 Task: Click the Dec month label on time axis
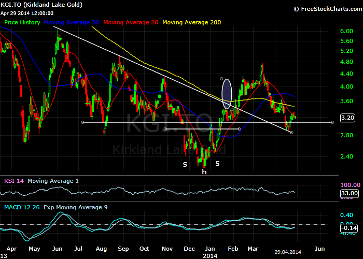point(189,249)
